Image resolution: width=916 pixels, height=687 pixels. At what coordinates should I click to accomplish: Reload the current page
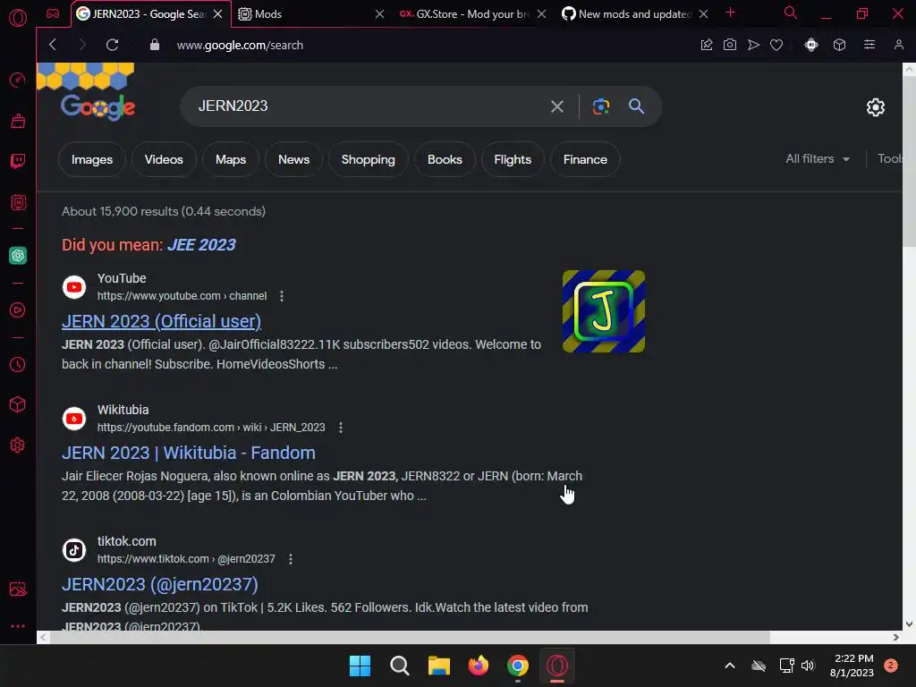tap(112, 45)
